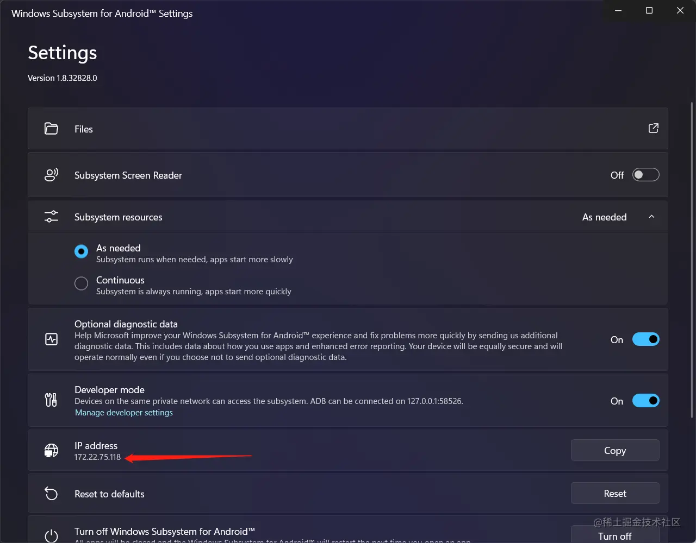
Task: Open Manage developer settings link
Action: point(124,413)
